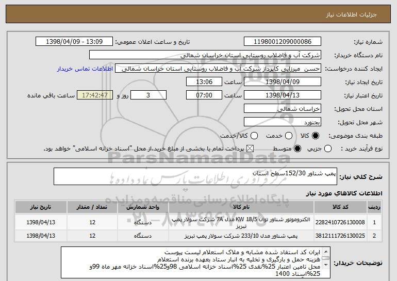Click the buyer organization name field
The height and width of the screenshot is (281, 397).
205,55
